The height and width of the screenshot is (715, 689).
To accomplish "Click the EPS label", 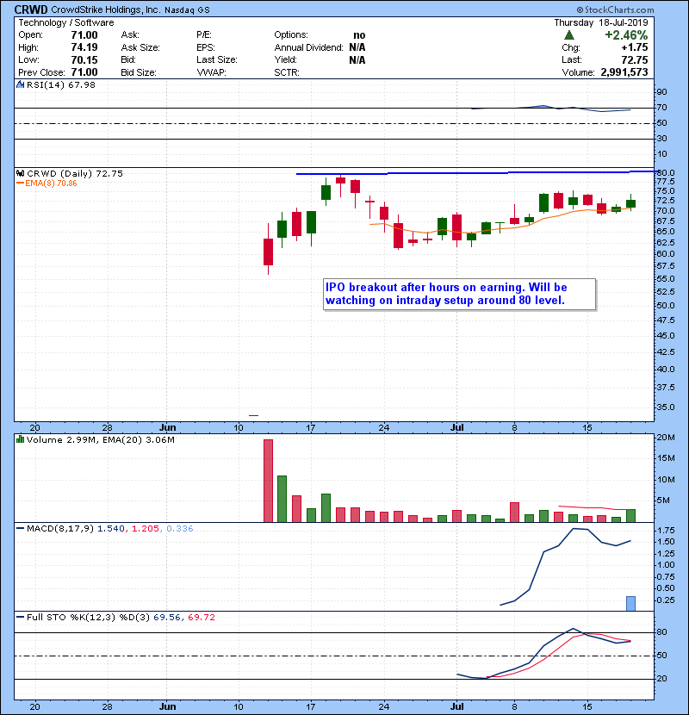I will 206,47.
